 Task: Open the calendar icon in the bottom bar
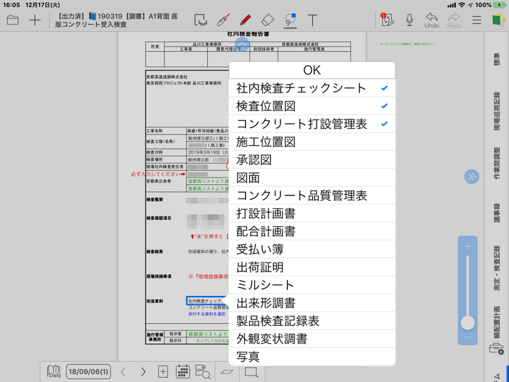pos(183,371)
